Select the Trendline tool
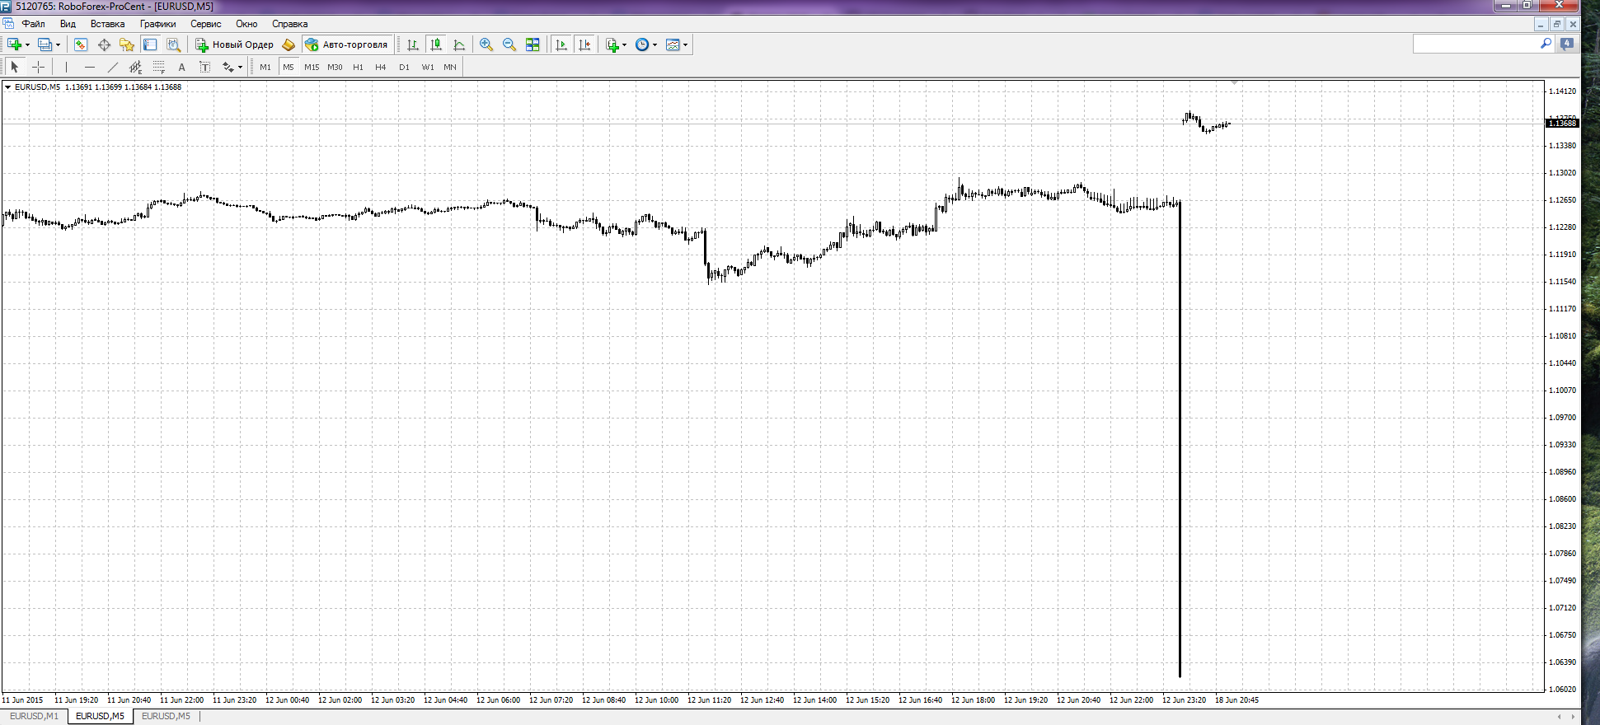The image size is (1600, 725). [x=113, y=67]
